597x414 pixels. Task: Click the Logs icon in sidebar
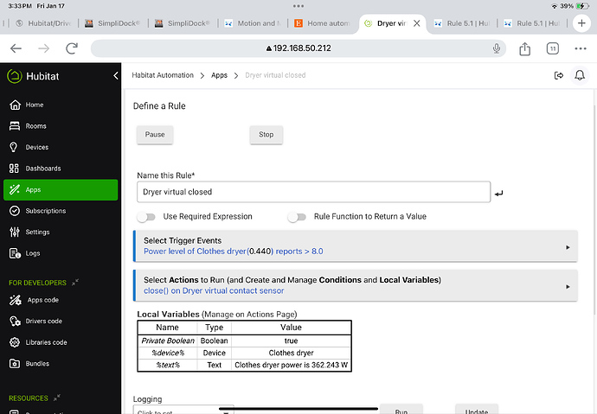pyautogui.click(x=15, y=253)
